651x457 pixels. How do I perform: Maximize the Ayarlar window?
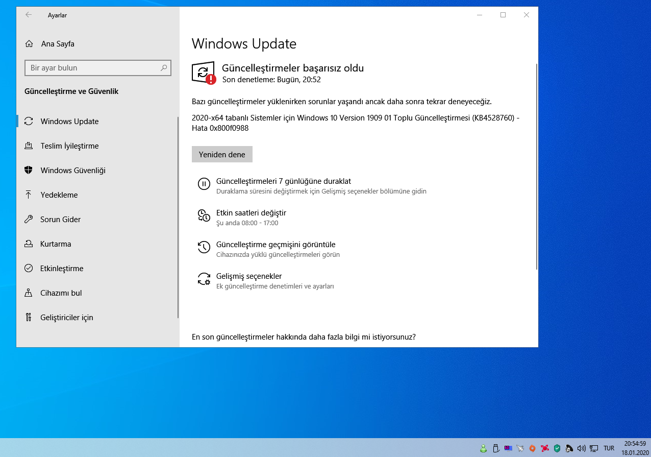tap(503, 15)
